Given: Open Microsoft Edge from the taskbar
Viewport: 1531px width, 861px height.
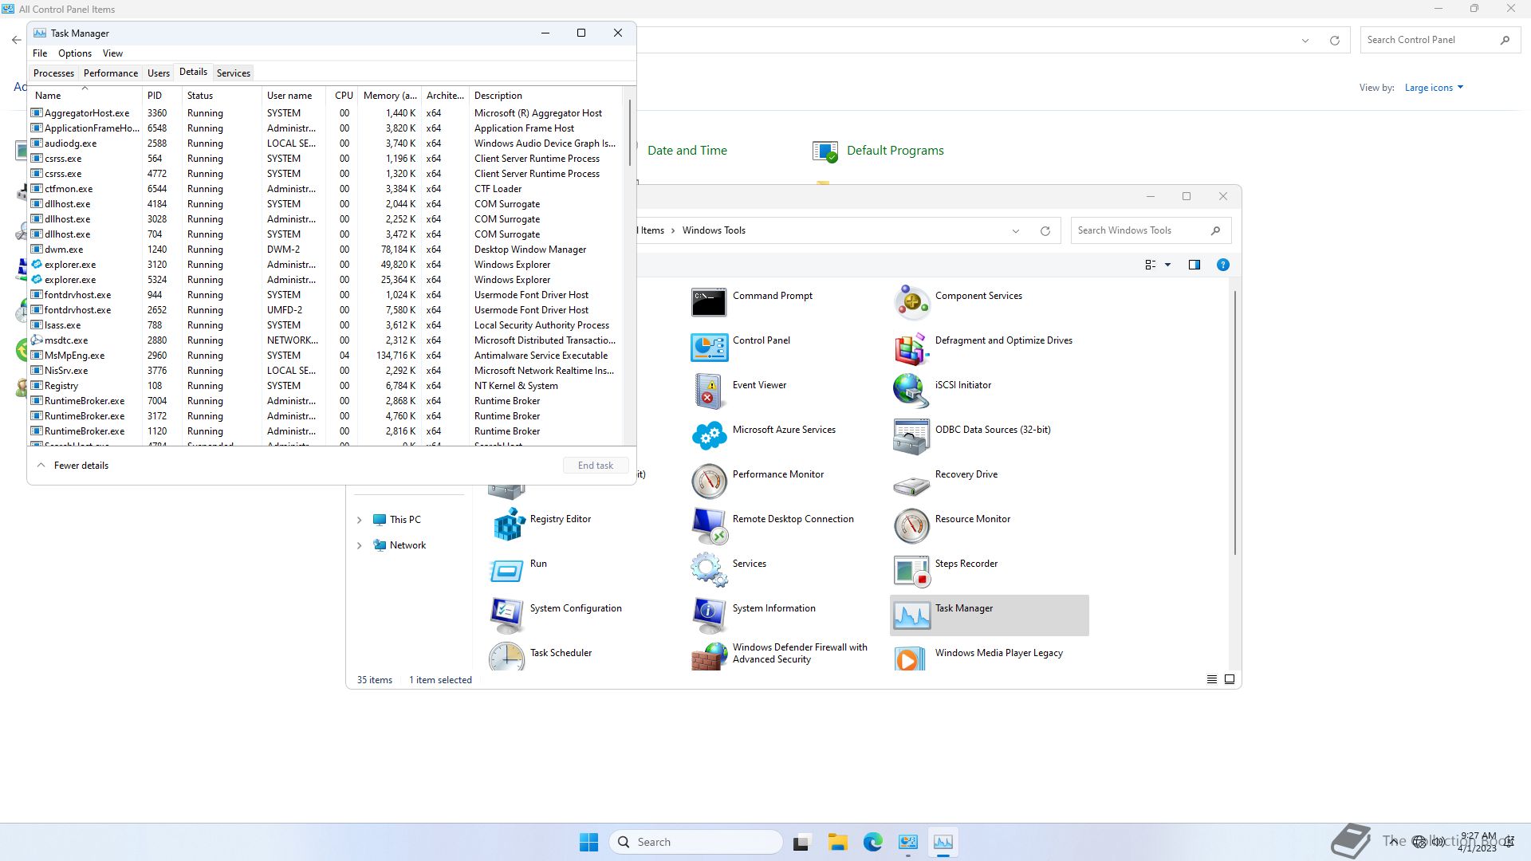Looking at the screenshot, I should [872, 842].
